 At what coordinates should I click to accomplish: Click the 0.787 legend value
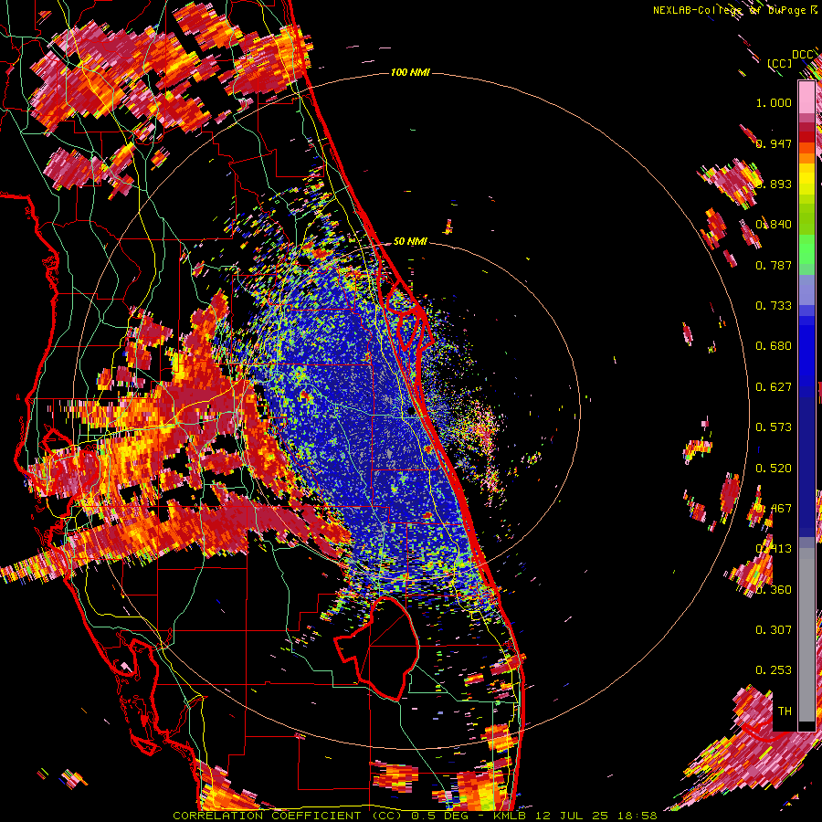[x=774, y=265]
